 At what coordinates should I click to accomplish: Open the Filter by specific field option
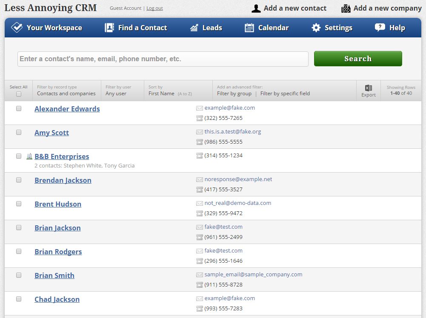pos(285,94)
